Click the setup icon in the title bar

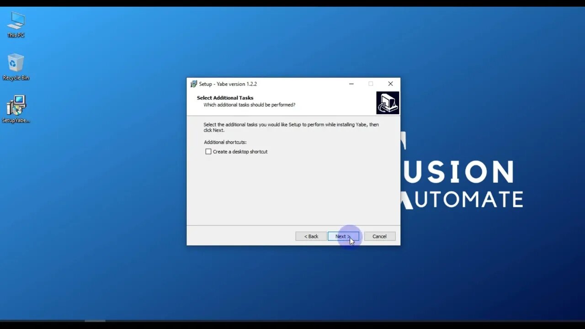(193, 84)
